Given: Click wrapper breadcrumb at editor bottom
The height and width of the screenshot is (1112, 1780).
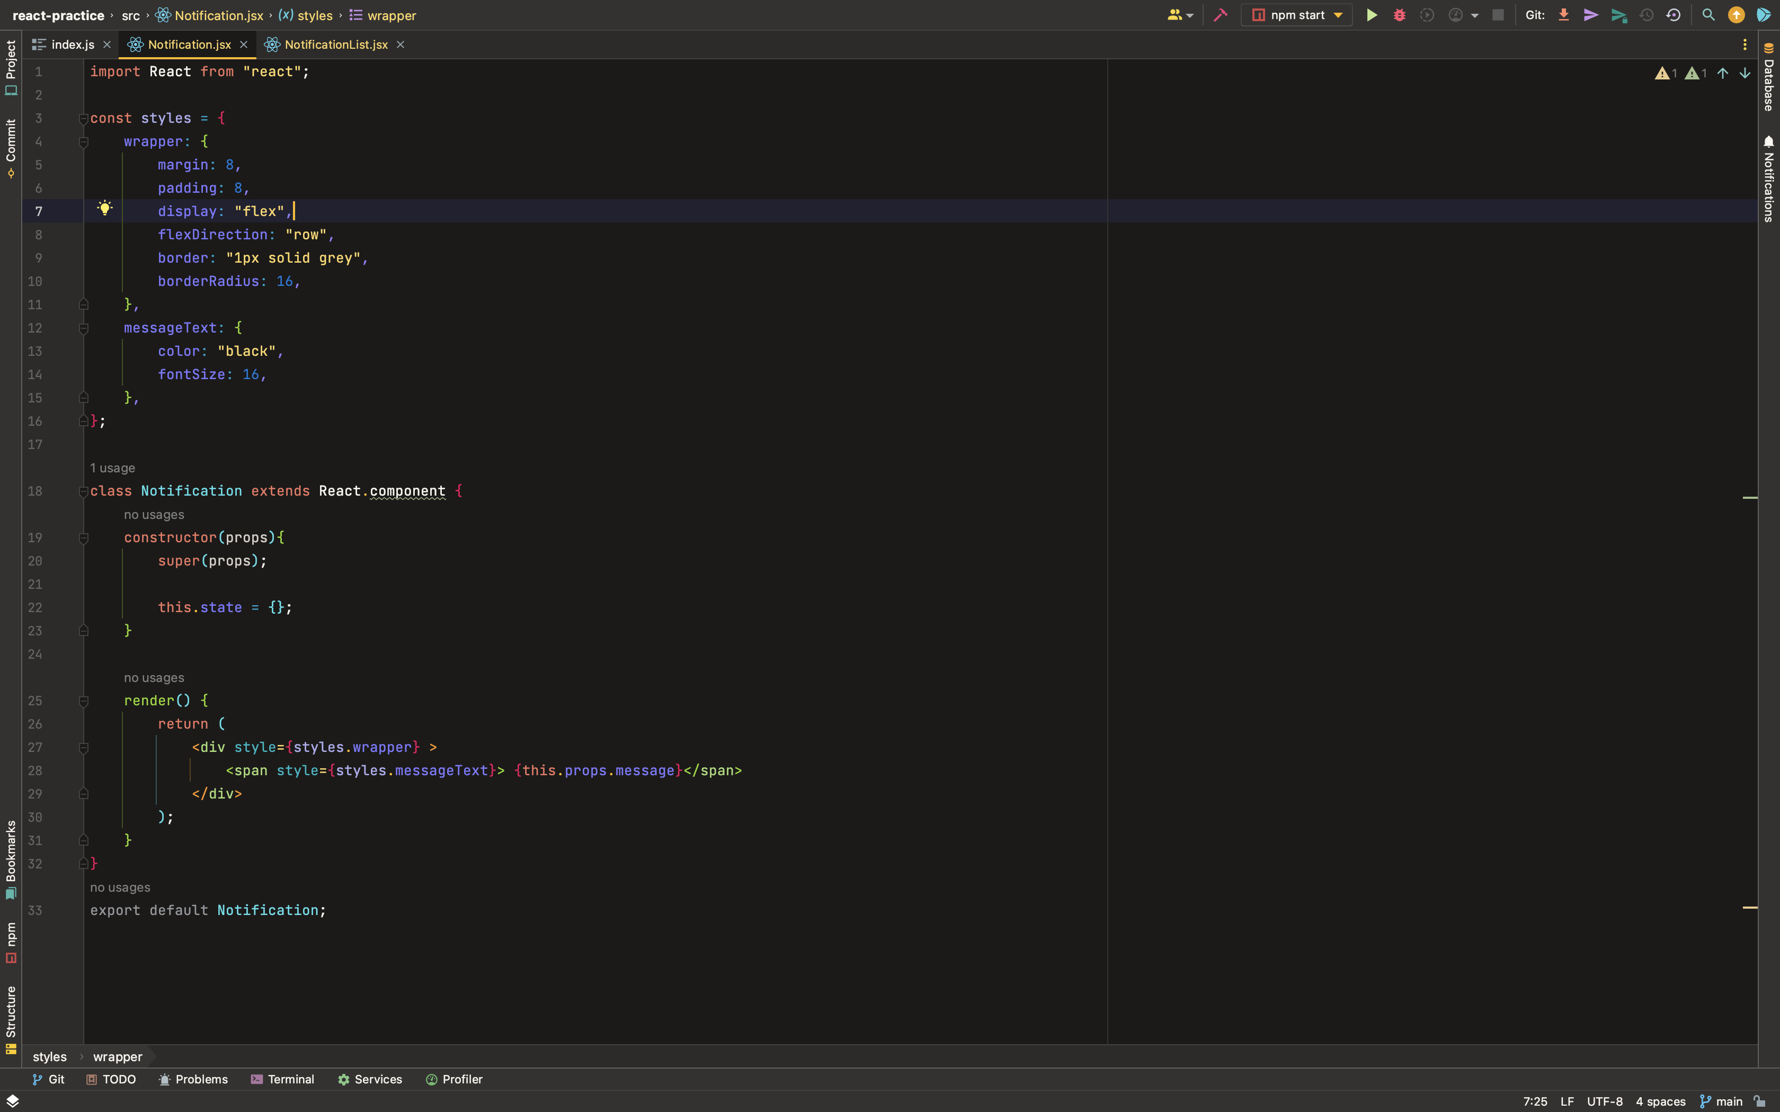Looking at the screenshot, I should pyautogui.click(x=118, y=1057).
